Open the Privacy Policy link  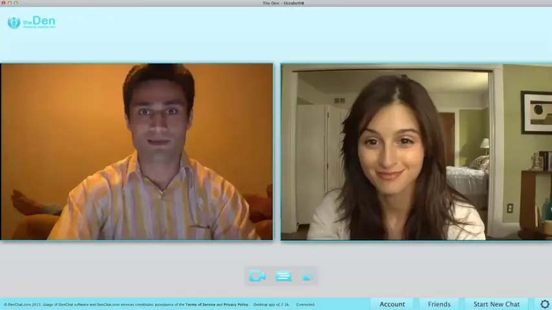(236, 305)
